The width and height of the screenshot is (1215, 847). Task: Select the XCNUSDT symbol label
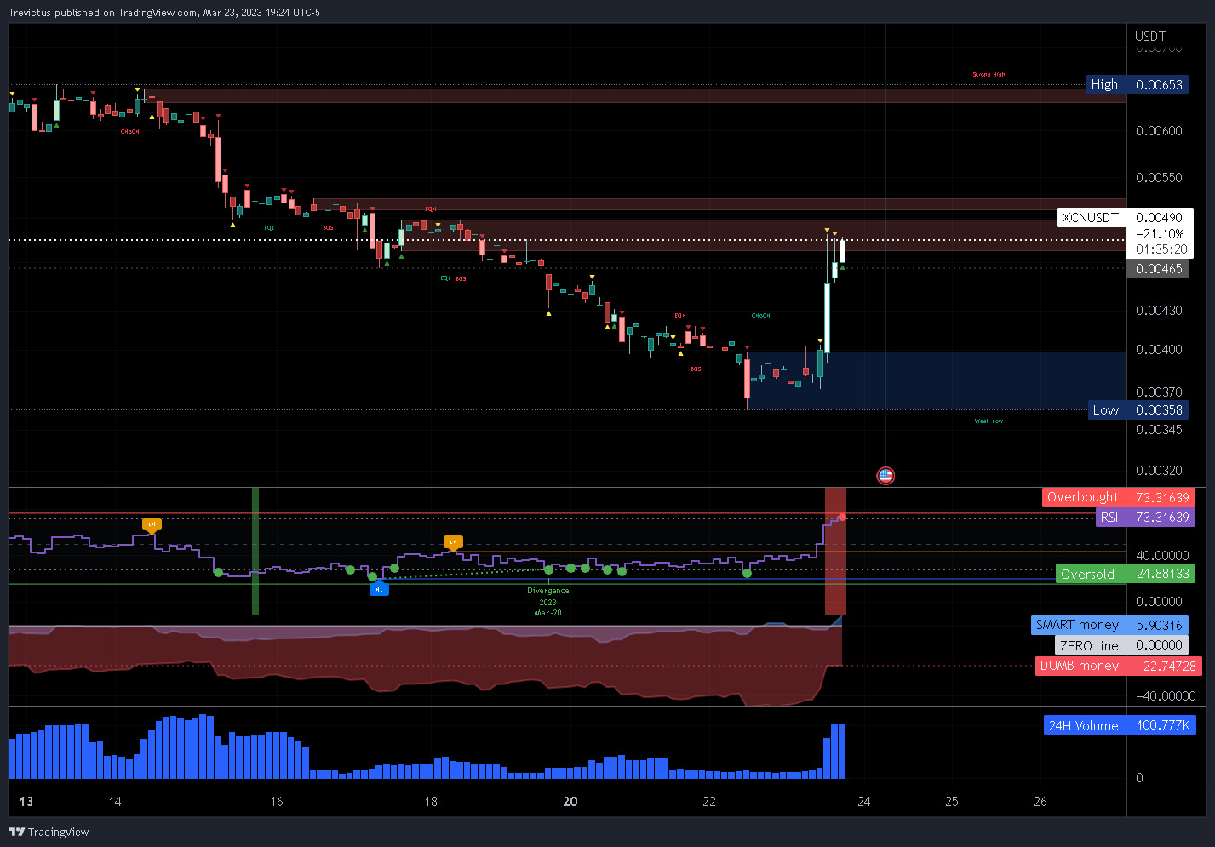pos(1091,217)
